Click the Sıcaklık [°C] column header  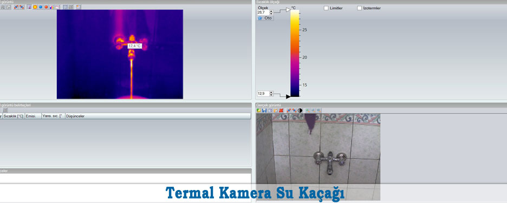click(x=14, y=116)
